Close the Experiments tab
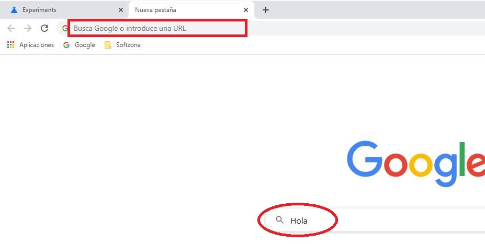The width and height of the screenshot is (485, 244). [x=120, y=10]
